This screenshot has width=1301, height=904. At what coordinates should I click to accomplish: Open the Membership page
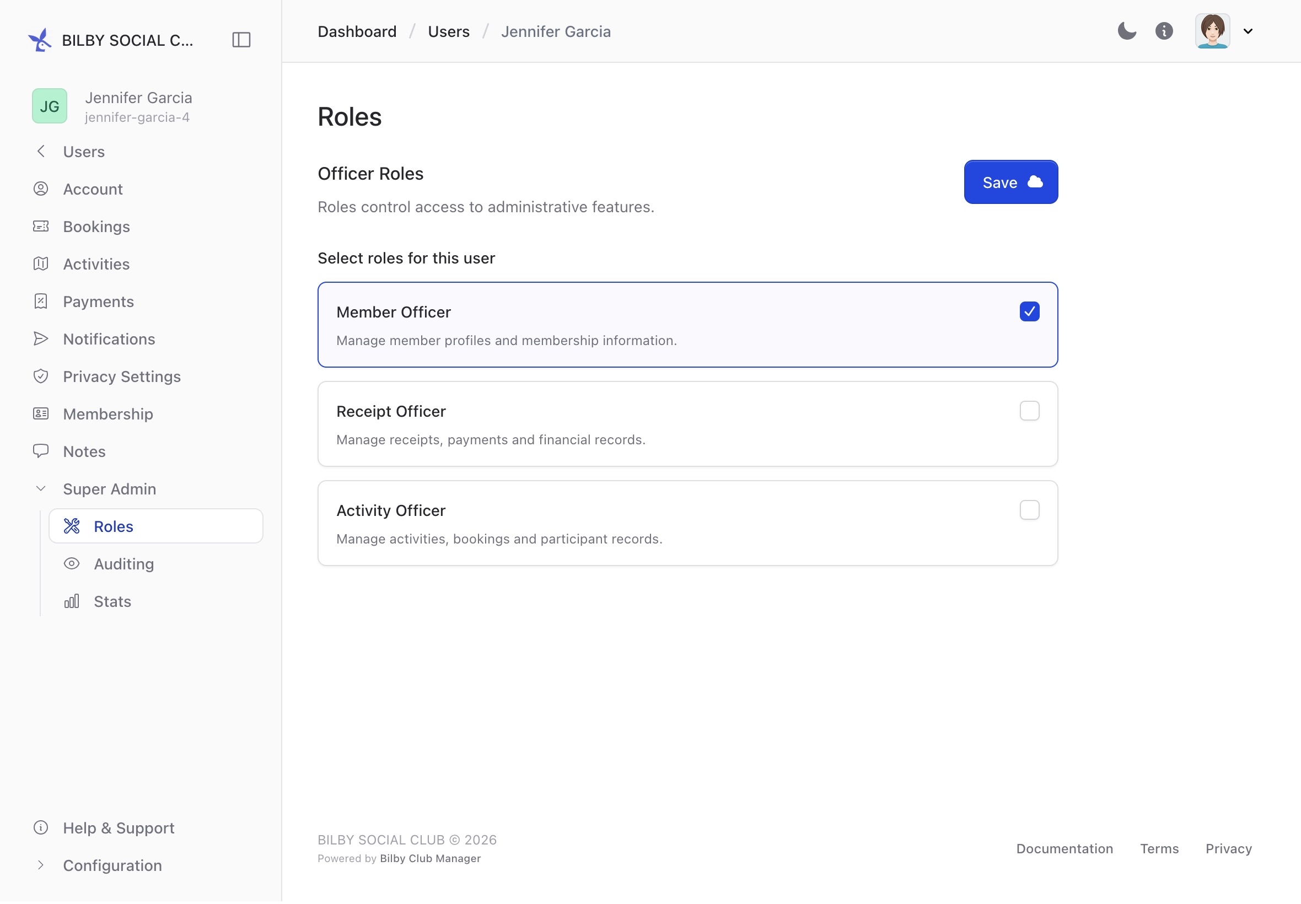click(x=108, y=413)
